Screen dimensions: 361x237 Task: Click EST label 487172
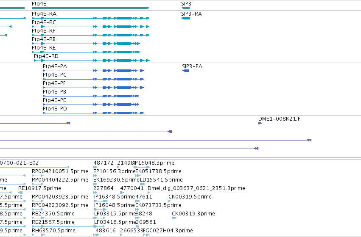click(x=104, y=163)
